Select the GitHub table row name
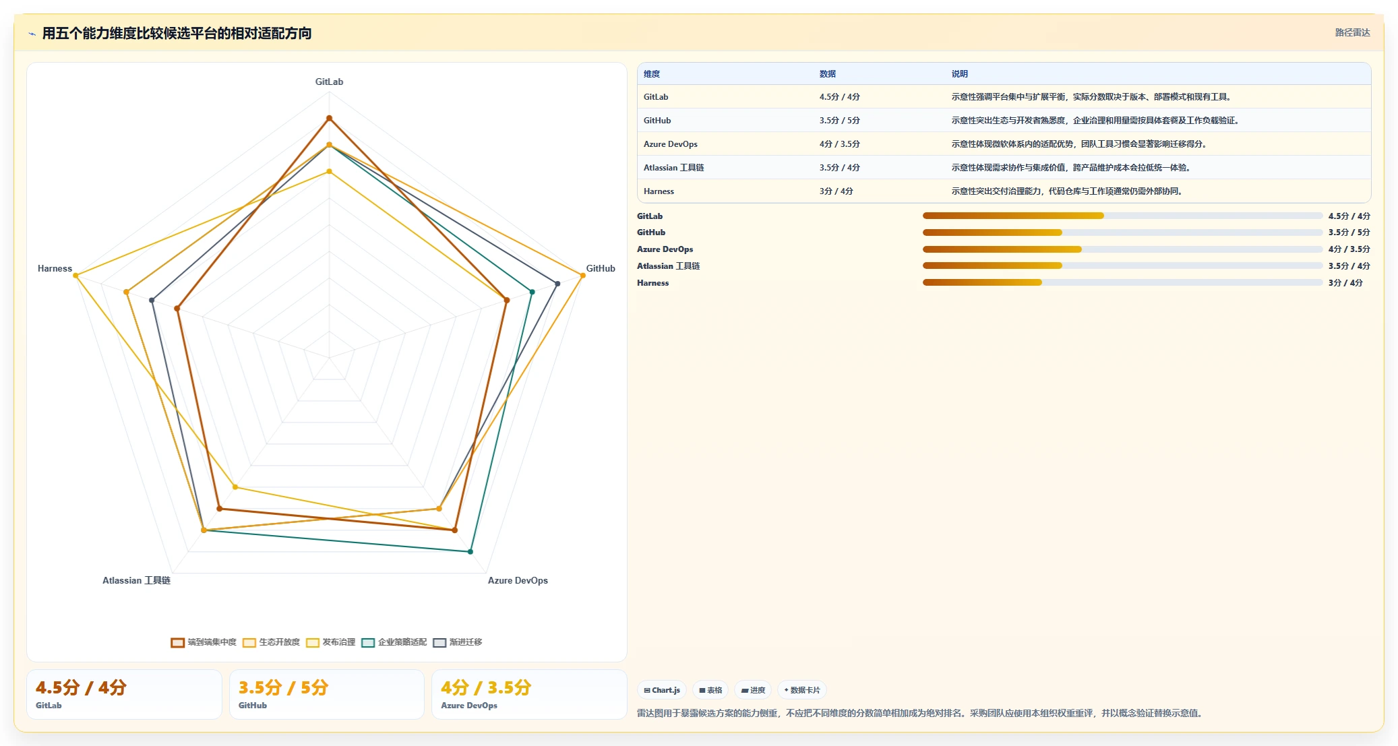Viewport: 1398px width, 746px height. pyautogui.click(x=657, y=121)
